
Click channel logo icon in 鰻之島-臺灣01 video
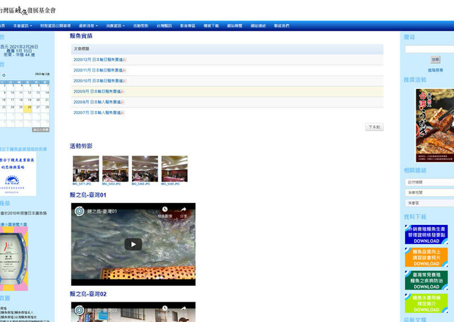coord(79,211)
